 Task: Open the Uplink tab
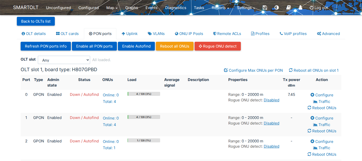[x=129, y=34]
